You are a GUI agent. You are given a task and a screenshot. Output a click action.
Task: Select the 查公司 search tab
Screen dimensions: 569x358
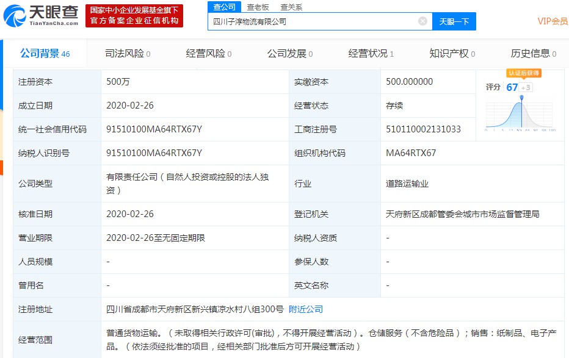pyautogui.click(x=224, y=7)
